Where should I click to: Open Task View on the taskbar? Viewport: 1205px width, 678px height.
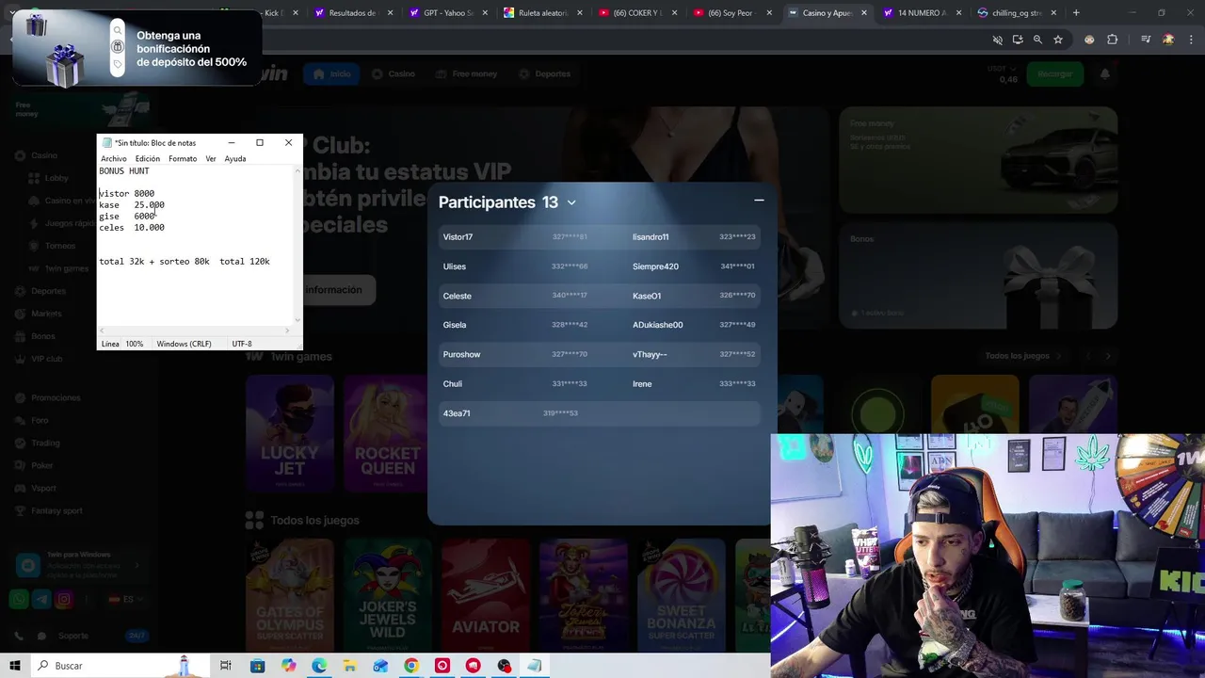click(226, 666)
